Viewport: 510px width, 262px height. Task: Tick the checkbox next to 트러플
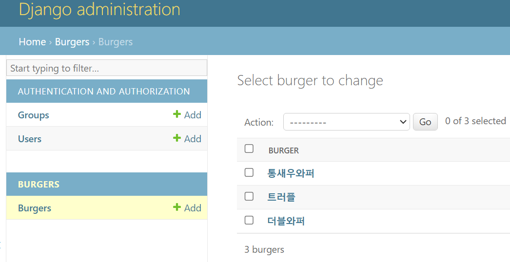click(249, 196)
